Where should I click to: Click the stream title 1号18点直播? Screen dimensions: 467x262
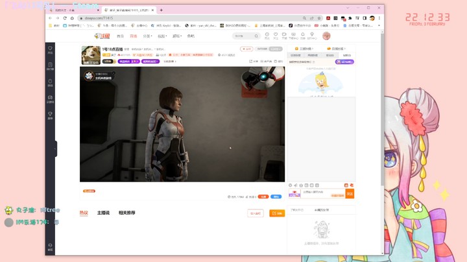tap(113, 49)
